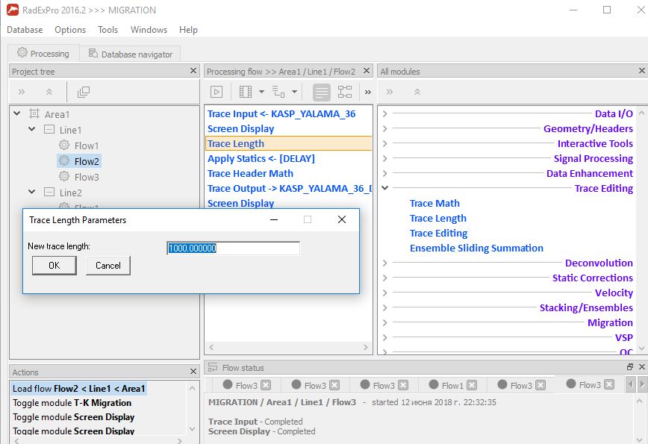Close the first Flow3 status tab
648x444 pixels.
(x=266, y=385)
